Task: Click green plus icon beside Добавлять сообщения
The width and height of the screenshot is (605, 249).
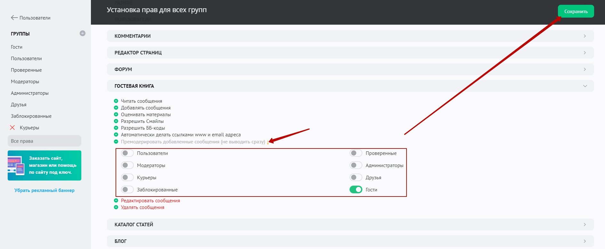Action: pos(116,108)
